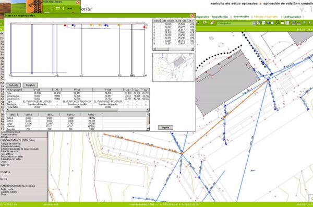The width and height of the screenshot is (313, 207).
Task: Click the monitor screen icon in toolbar
Action: (293, 23)
